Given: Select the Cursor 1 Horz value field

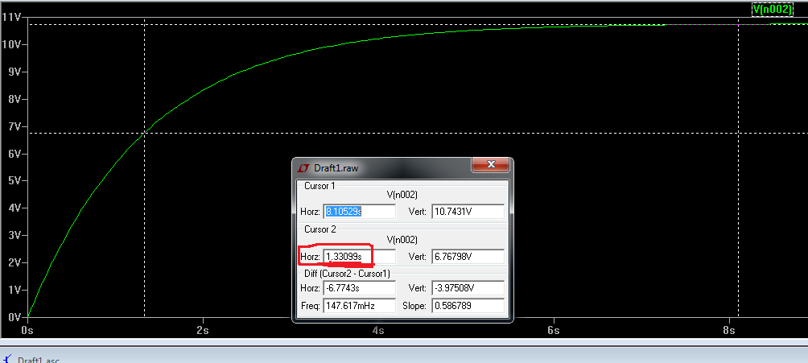Looking at the screenshot, I should (x=359, y=212).
